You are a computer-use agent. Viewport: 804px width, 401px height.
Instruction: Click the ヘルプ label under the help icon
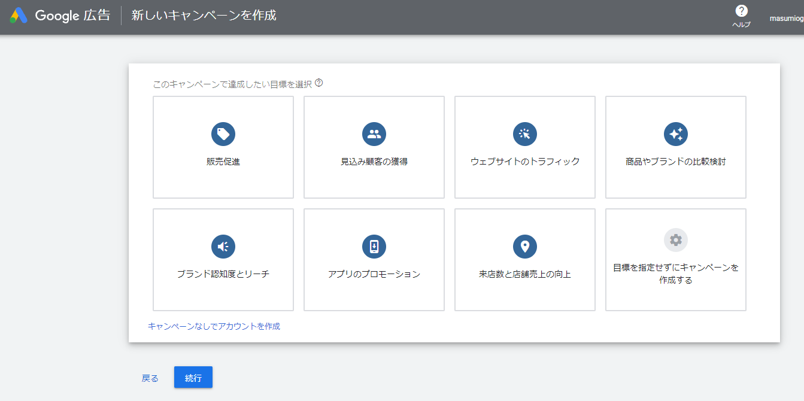[742, 25]
